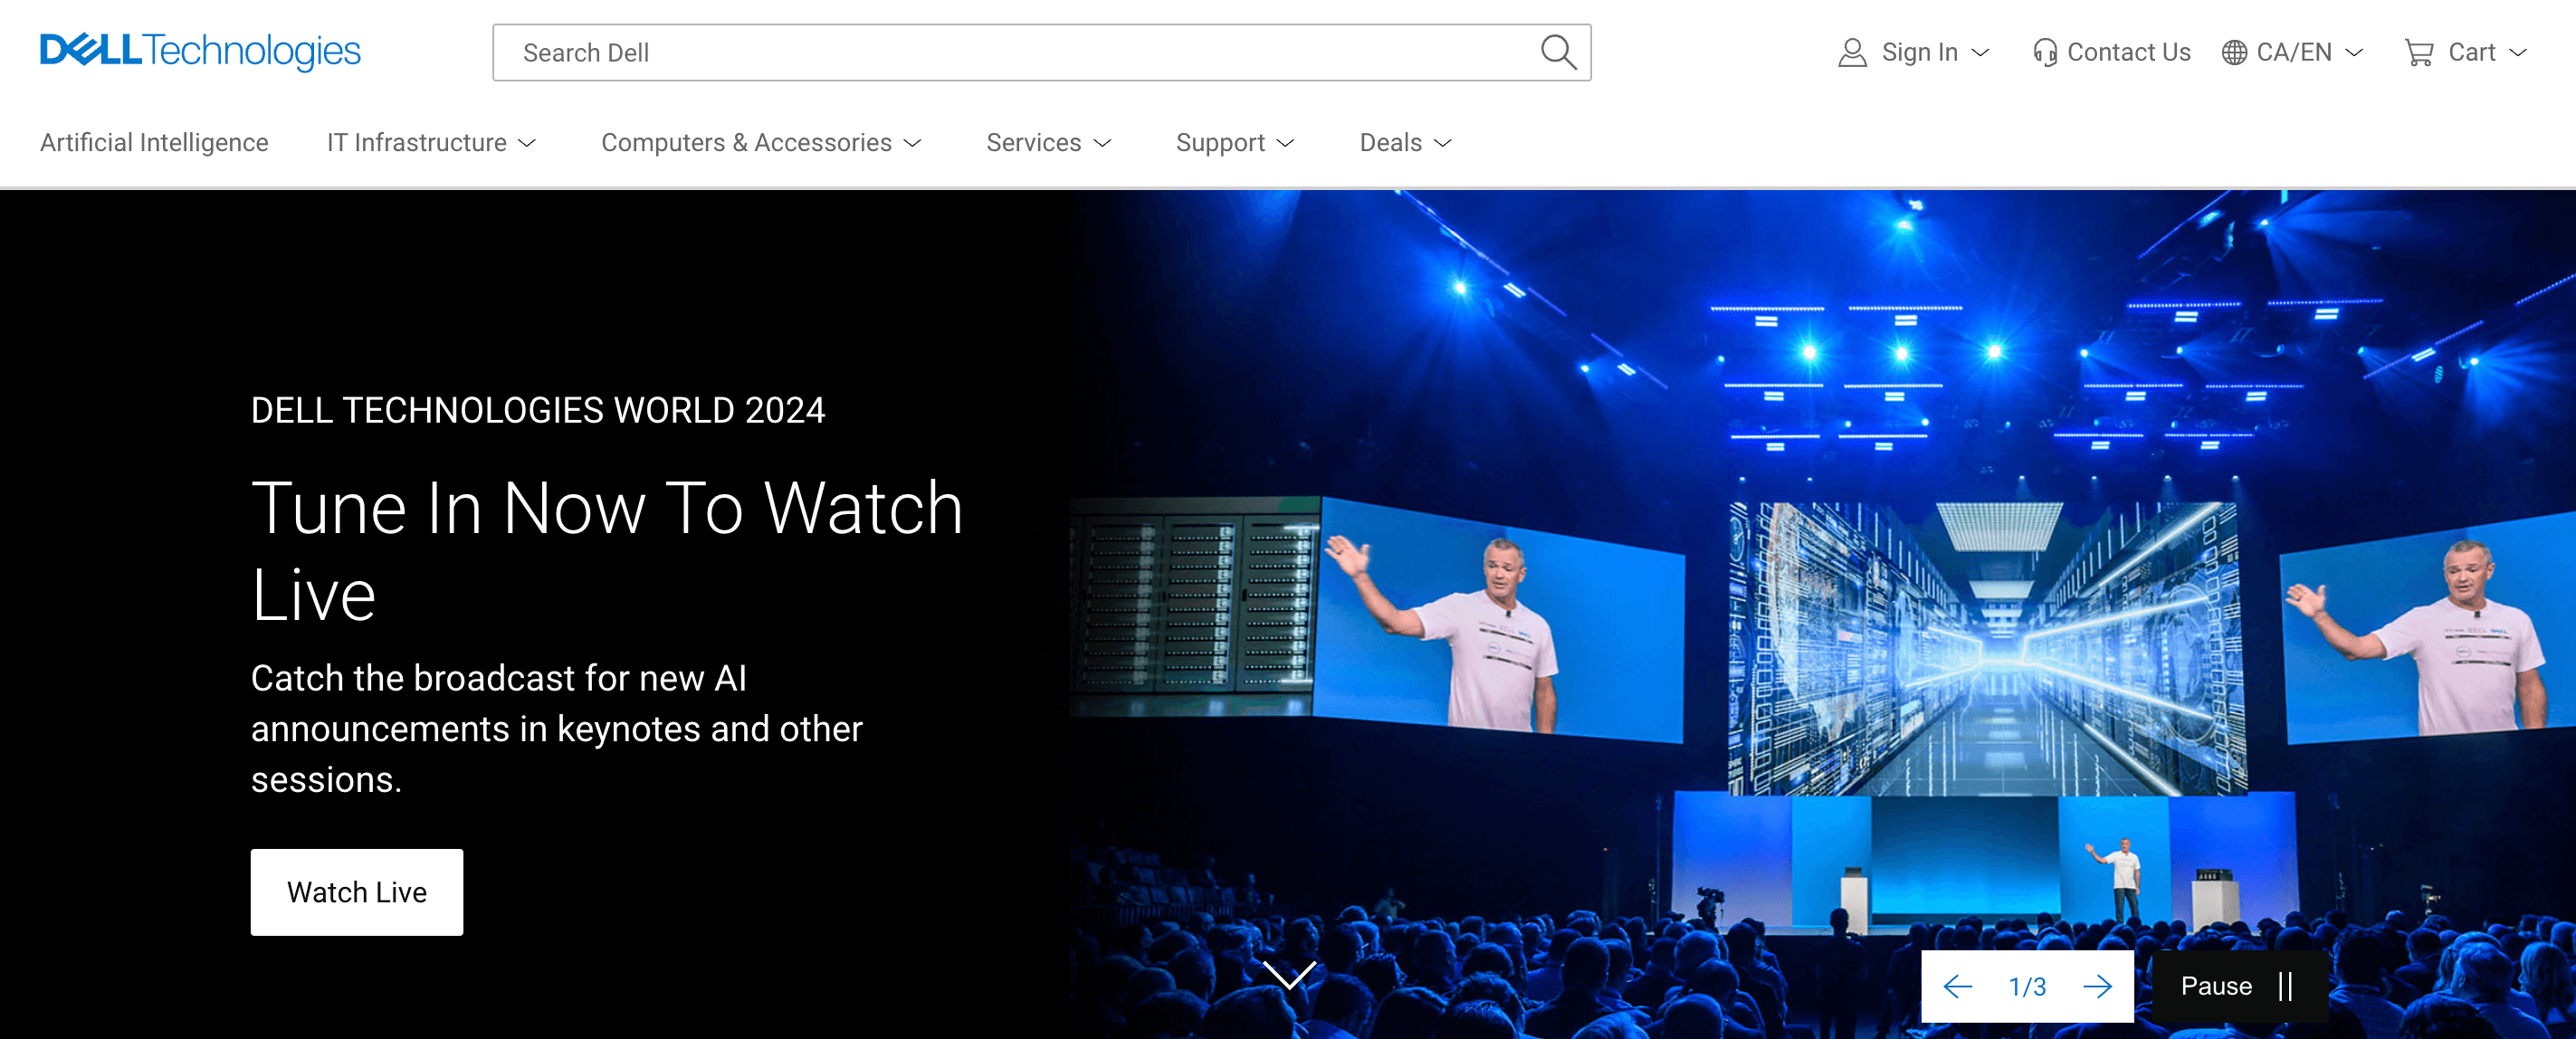This screenshot has height=1039, width=2576.
Task: Open the Deals menu
Action: (1404, 143)
